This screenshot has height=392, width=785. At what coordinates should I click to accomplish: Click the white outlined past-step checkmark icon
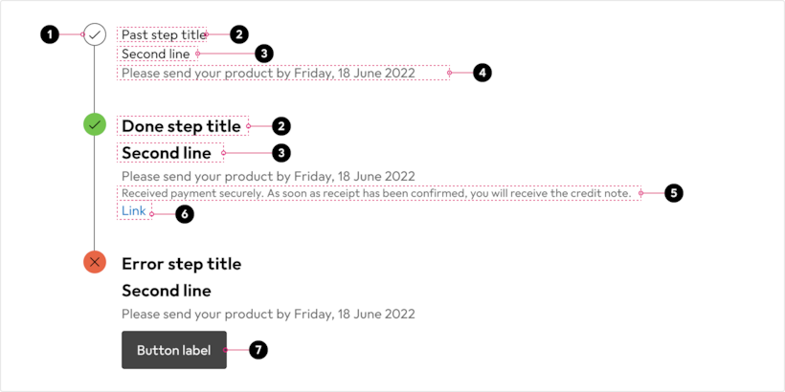(x=95, y=34)
